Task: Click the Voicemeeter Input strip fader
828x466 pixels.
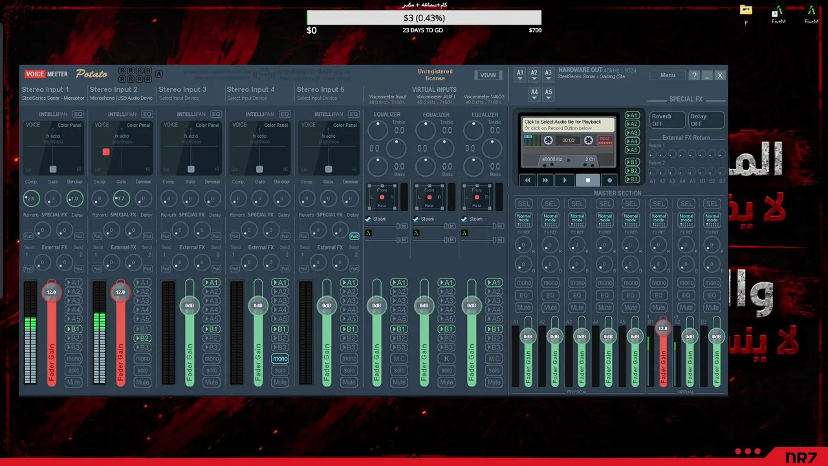Action: [x=376, y=305]
